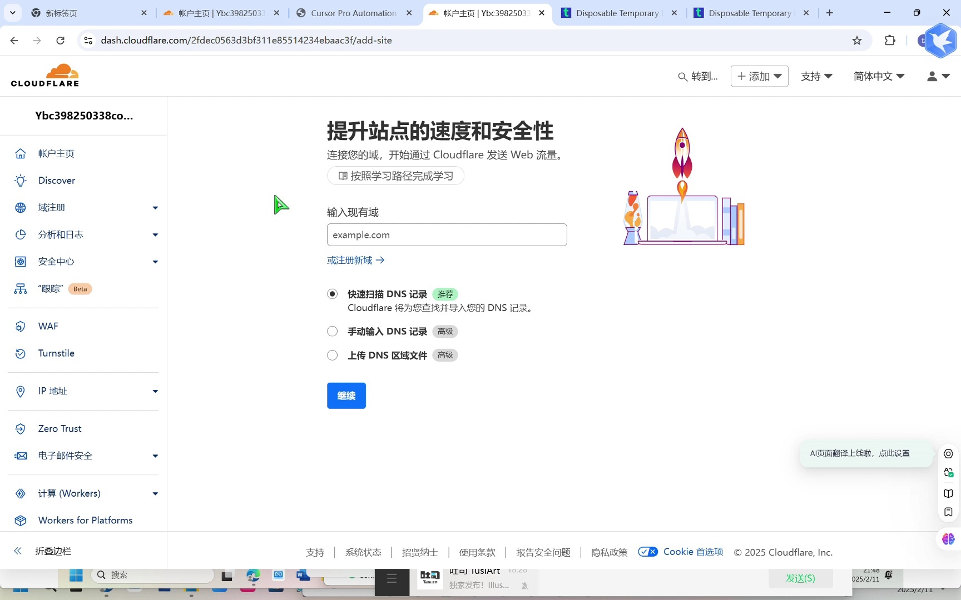
Task: Open the account home sidebar icon
Action: 21,154
